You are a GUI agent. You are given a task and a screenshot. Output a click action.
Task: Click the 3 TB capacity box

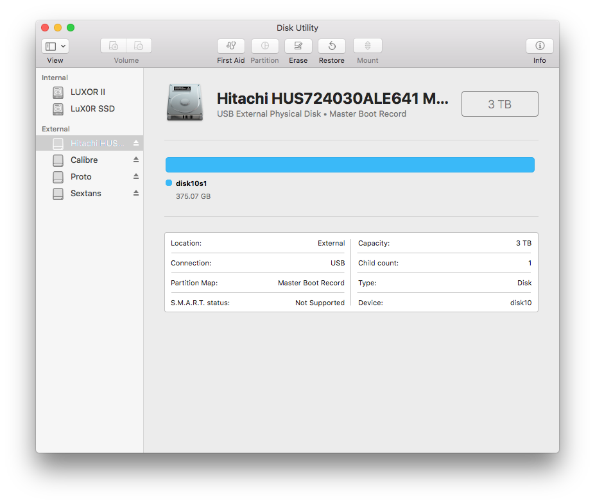point(500,104)
